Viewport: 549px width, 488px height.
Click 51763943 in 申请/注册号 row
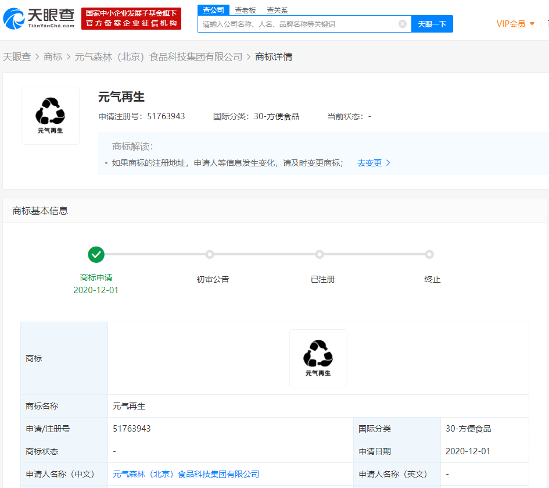pos(132,429)
